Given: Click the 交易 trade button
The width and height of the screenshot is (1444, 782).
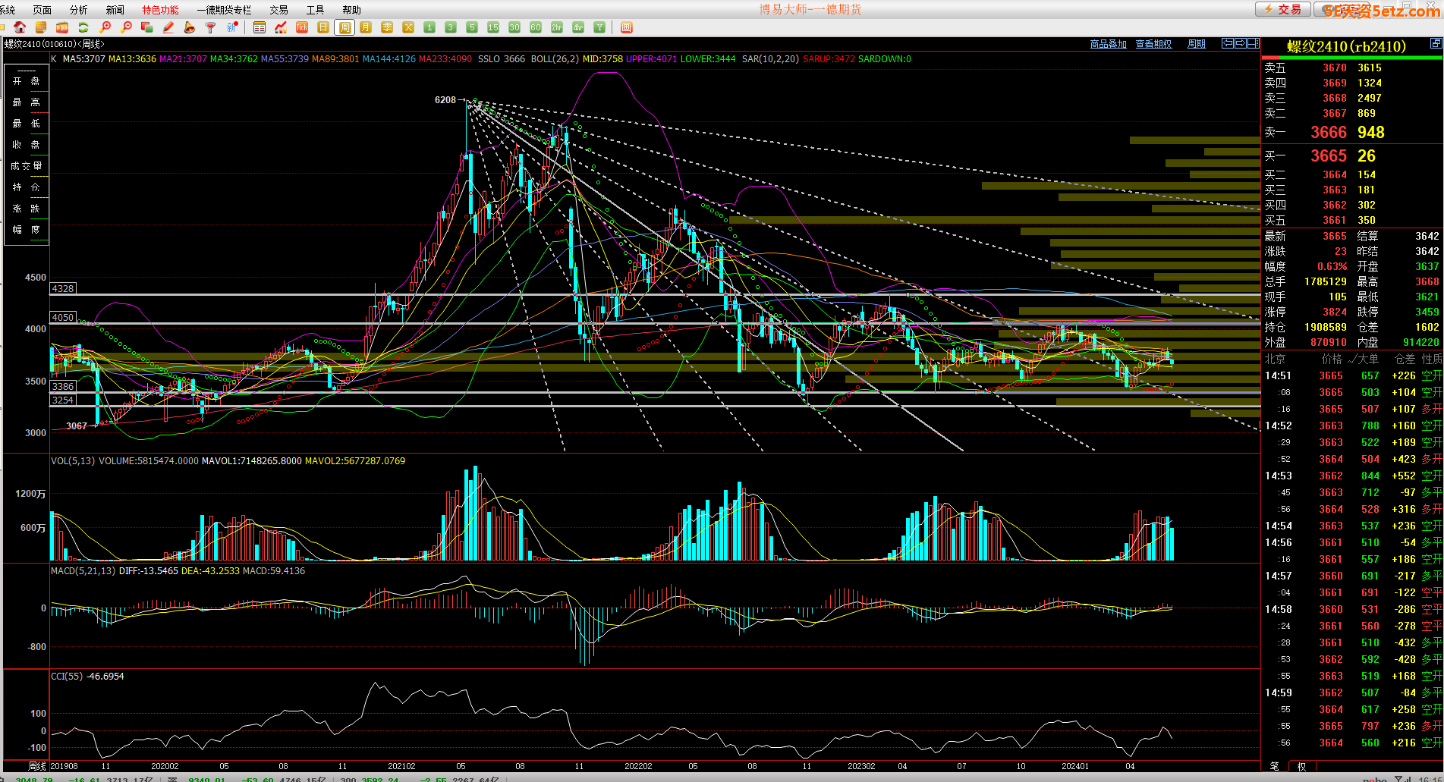Looking at the screenshot, I should coord(1282,10).
